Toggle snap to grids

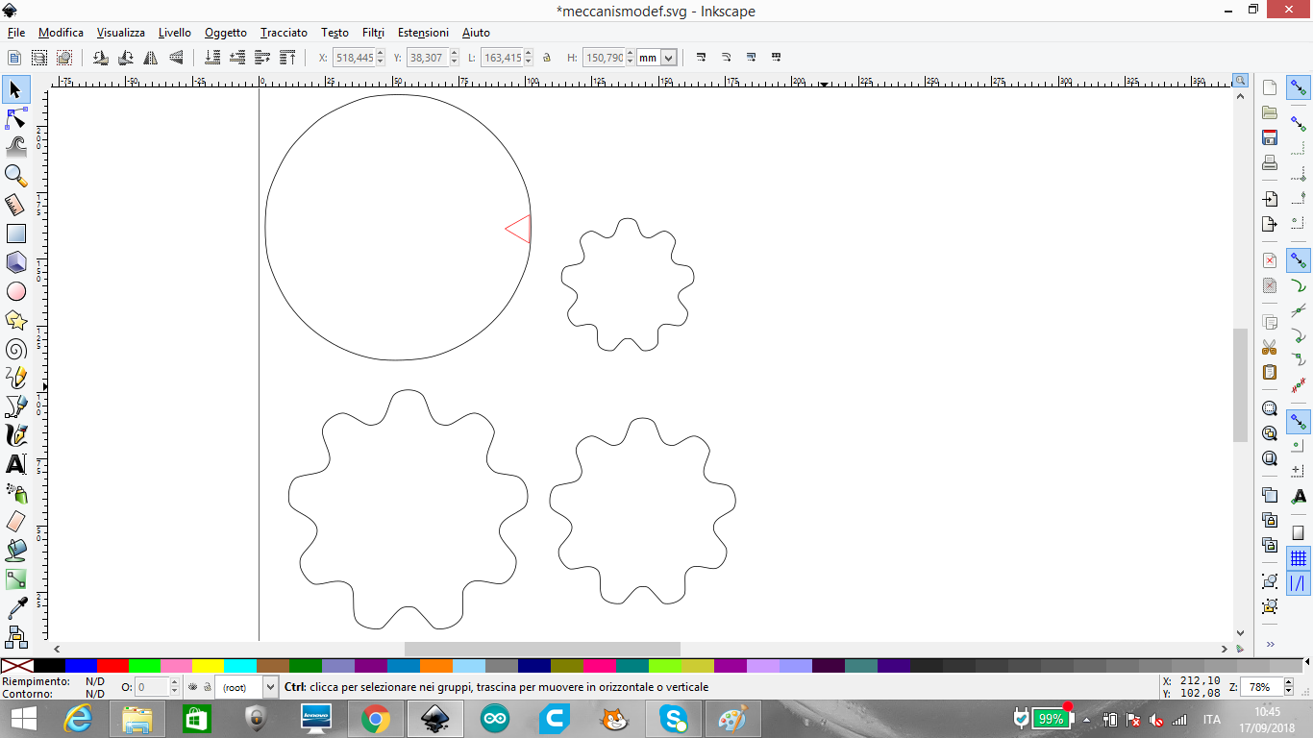pos(1299,558)
